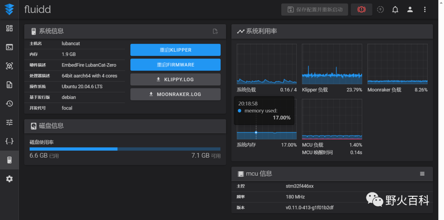Download MOONRAKER.LOG

coord(175,94)
